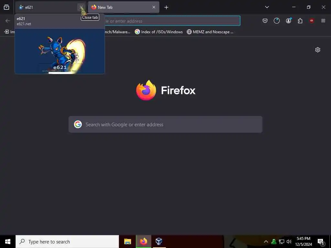Open the Windows Start menu

pyautogui.click(x=8, y=242)
